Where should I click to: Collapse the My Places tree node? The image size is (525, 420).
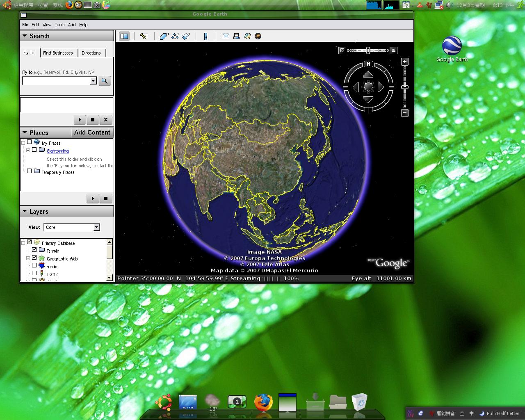pyautogui.click(x=23, y=142)
